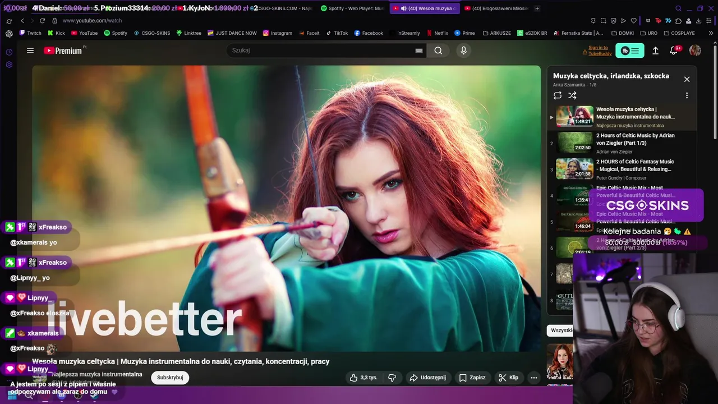Screen dimensions: 718x404
Task: Open the YouTube notifications bell
Action: 674,50
